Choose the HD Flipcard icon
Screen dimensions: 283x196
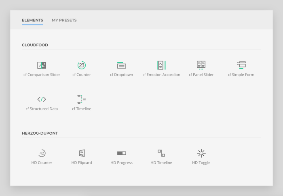tap(82, 153)
